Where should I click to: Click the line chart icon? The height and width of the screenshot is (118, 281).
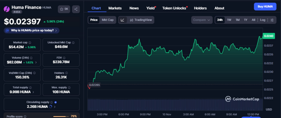[123, 20]
